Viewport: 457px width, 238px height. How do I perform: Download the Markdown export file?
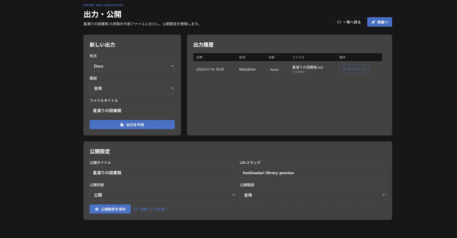(x=354, y=69)
